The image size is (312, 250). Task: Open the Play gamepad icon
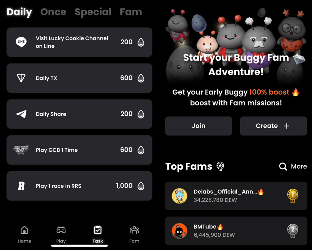(61, 230)
